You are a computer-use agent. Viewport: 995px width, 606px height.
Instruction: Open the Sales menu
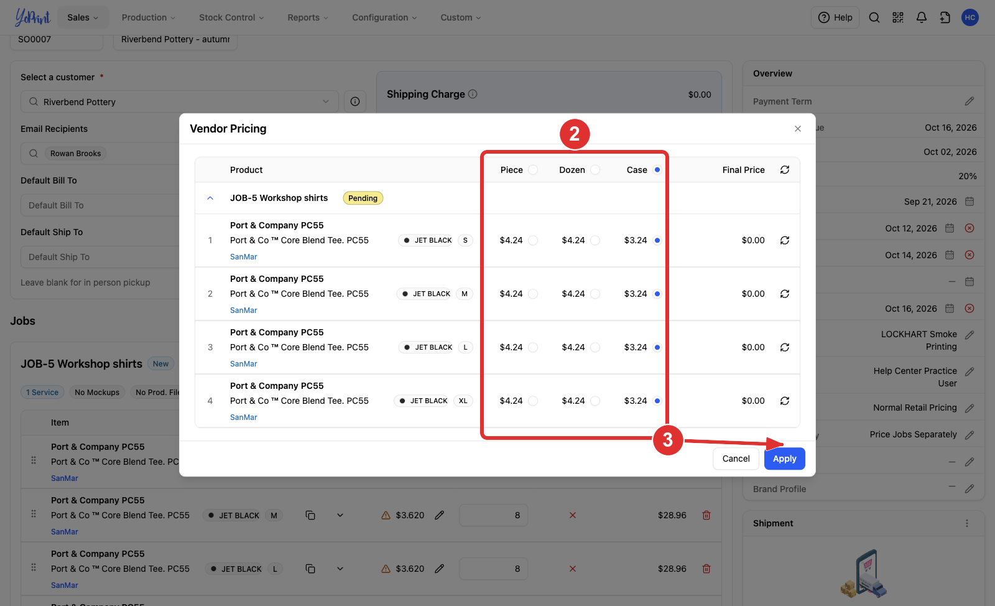pos(83,17)
